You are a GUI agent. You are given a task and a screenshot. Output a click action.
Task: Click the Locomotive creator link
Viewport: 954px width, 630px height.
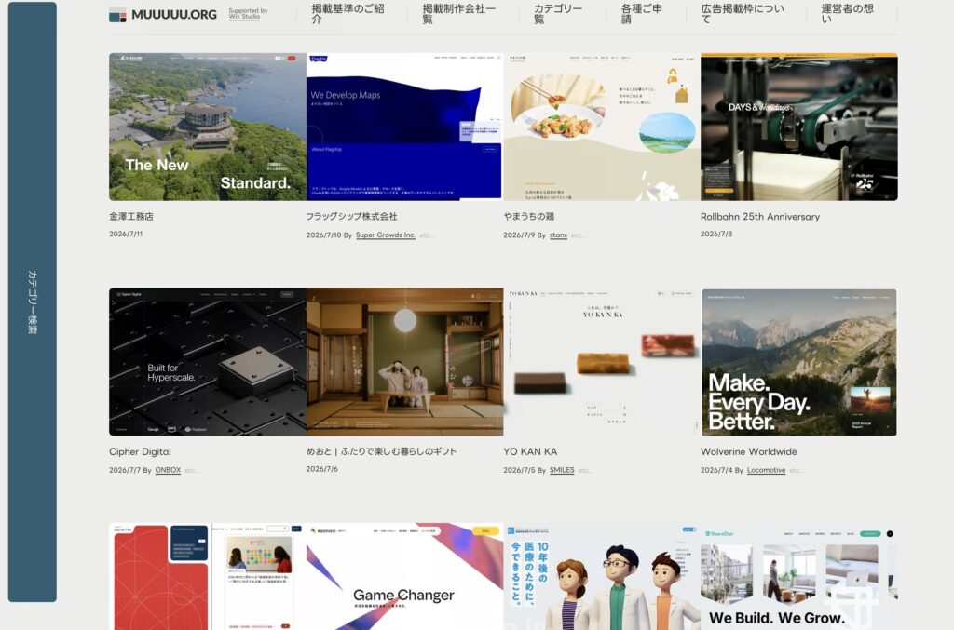766,470
